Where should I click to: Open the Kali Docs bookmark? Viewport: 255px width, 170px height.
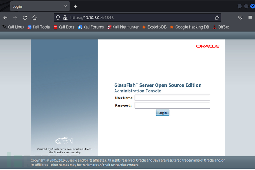(x=64, y=27)
